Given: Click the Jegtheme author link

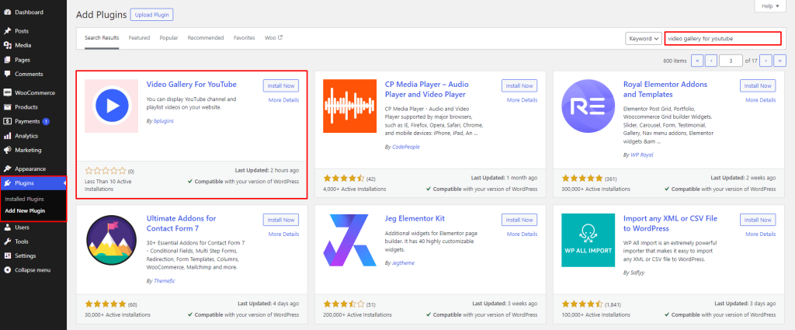Looking at the screenshot, I should 404,263.
